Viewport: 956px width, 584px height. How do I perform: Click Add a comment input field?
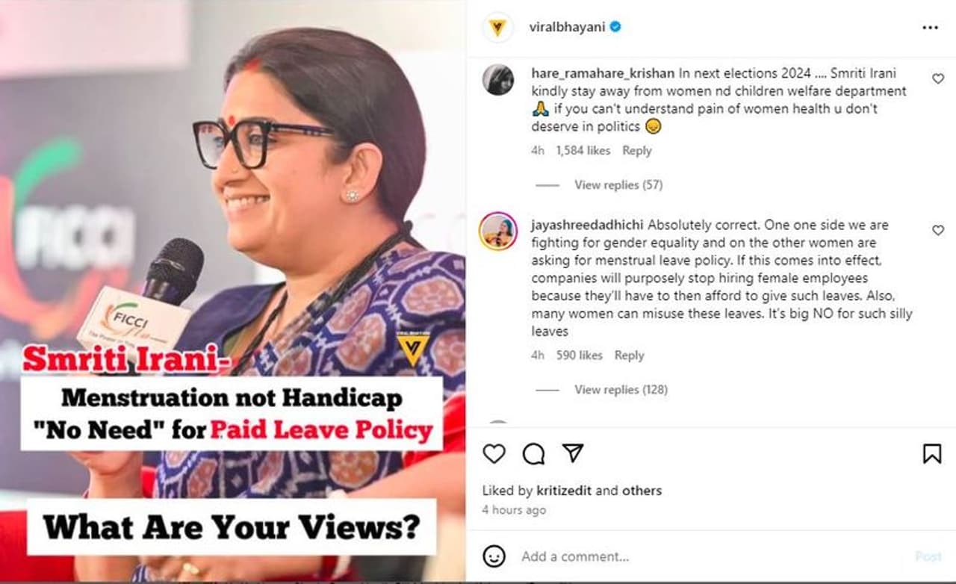710,556
